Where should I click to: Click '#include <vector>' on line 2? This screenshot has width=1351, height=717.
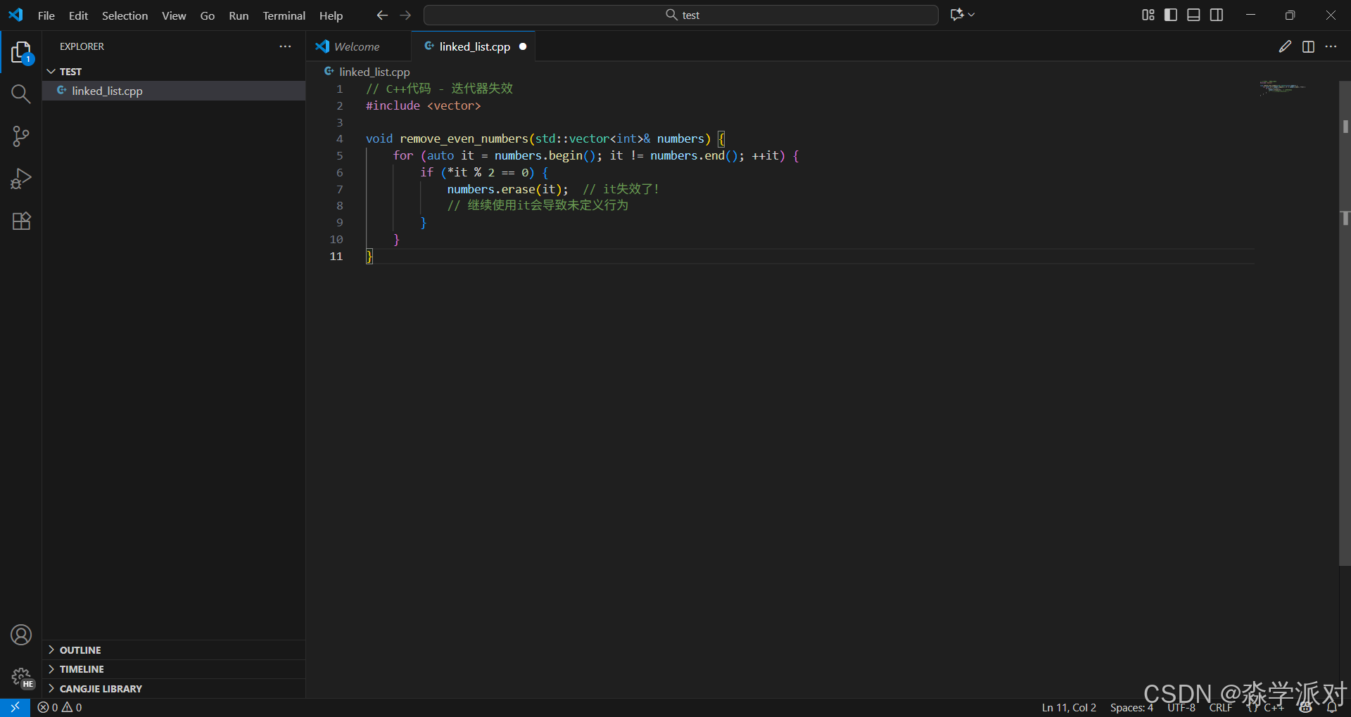423,105
